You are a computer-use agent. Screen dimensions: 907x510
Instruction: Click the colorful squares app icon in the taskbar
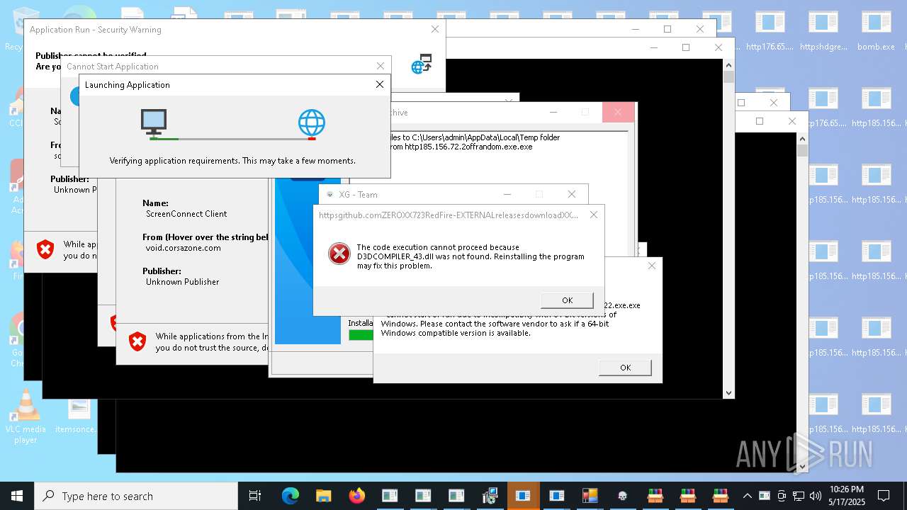590,496
